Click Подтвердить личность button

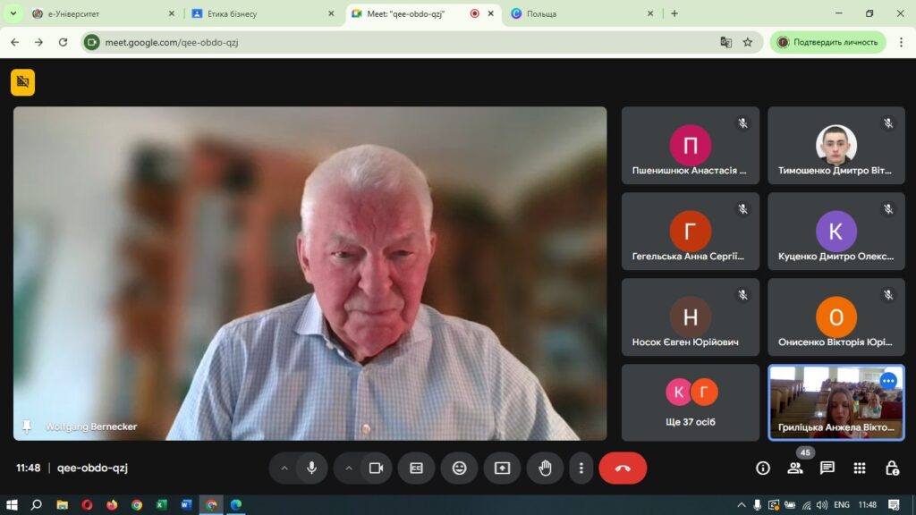(827, 42)
